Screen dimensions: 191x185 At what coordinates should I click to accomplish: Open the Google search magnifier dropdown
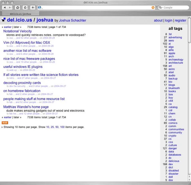(x=160, y=8)
